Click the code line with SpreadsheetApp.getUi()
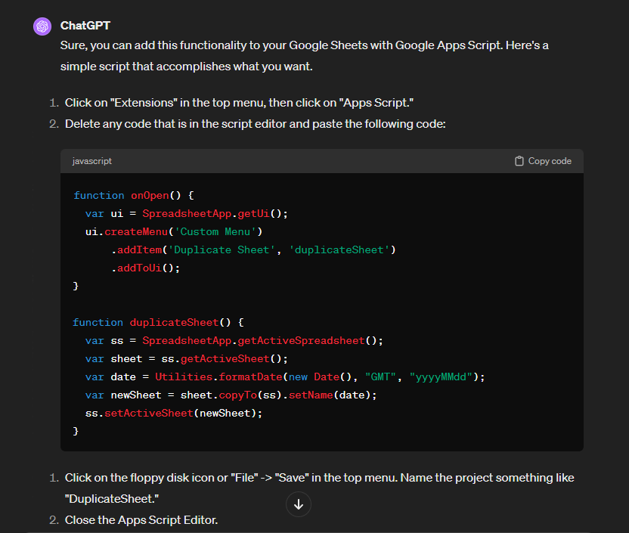This screenshot has width=629, height=533. click(187, 213)
